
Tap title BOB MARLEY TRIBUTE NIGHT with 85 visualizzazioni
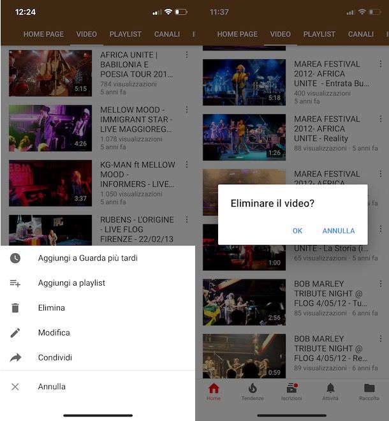click(330, 293)
